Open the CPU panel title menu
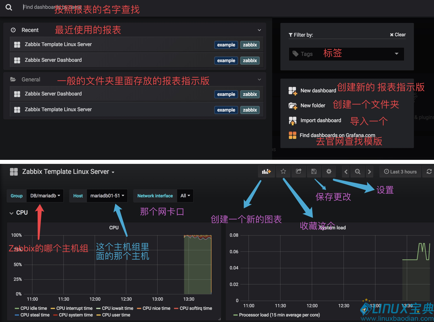This screenshot has width=434, height=322. click(x=114, y=228)
